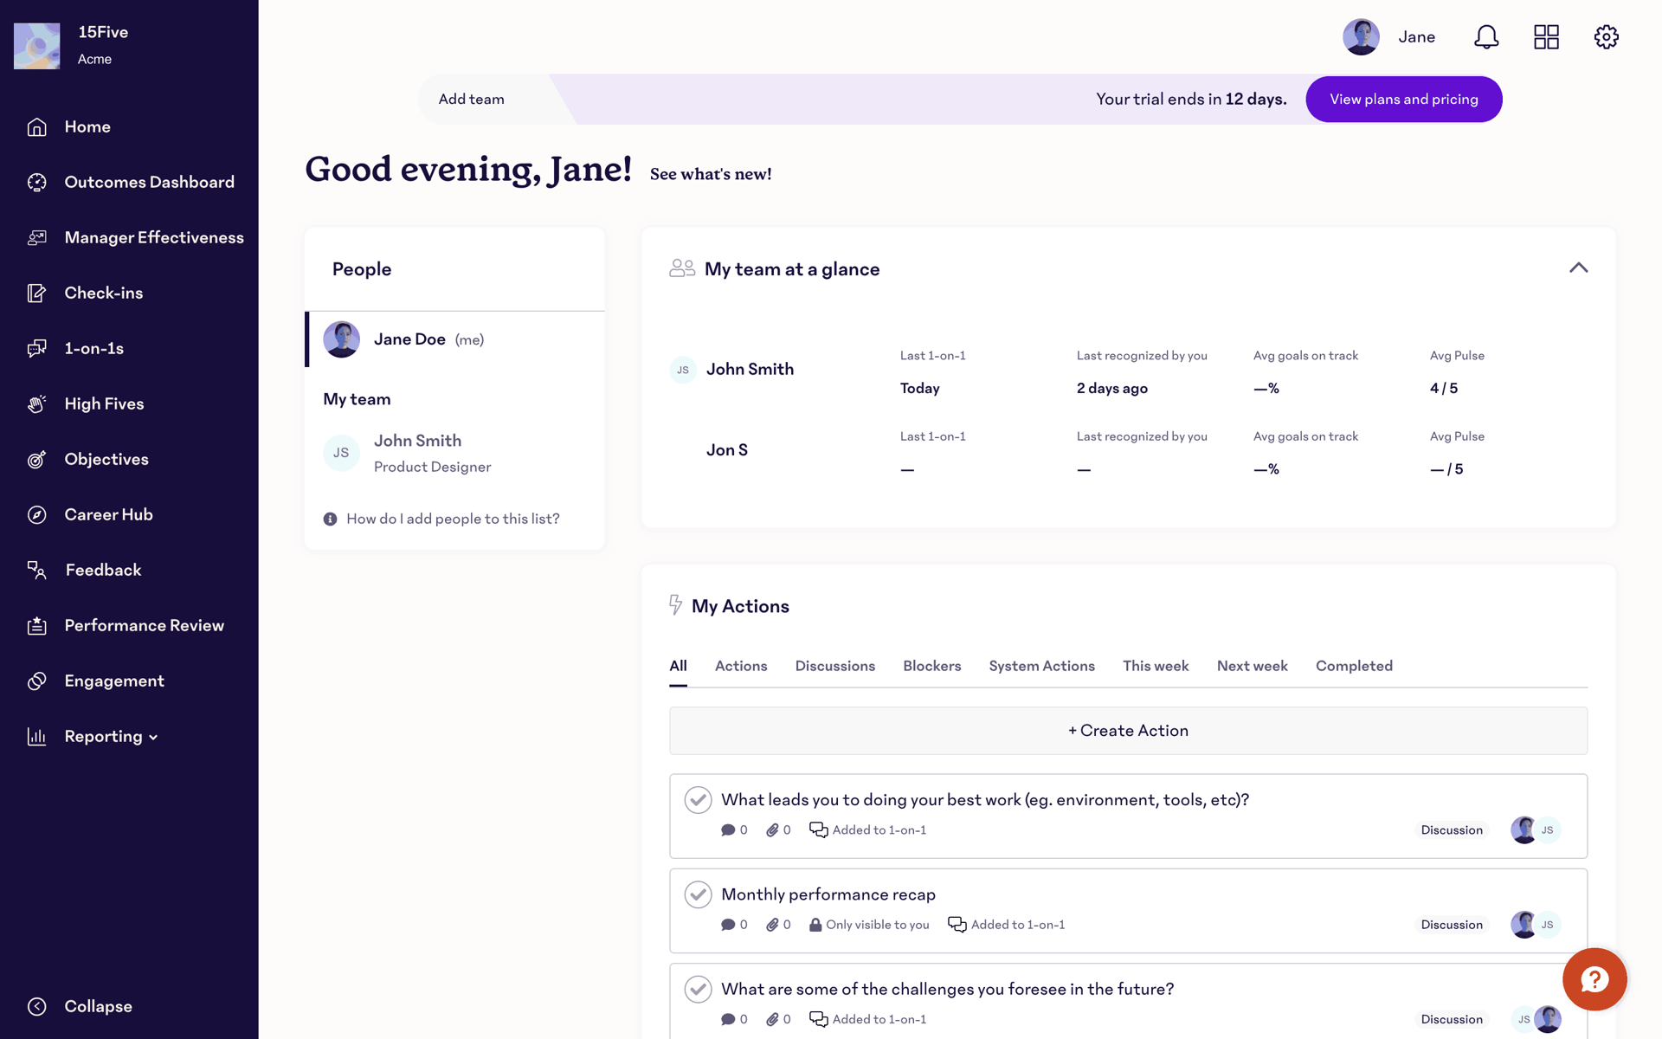Click 'Added to 1-on-1' under Monthly performance recap
This screenshot has height=1039, width=1662.
(1006, 925)
